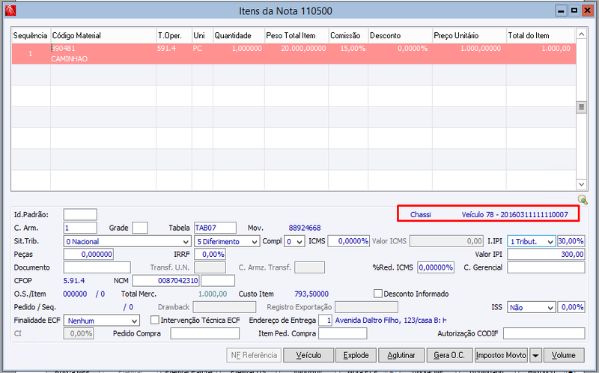Open the arrow menu next to Impostos Movto
This screenshot has height=373, width=599.
(535, 356)
